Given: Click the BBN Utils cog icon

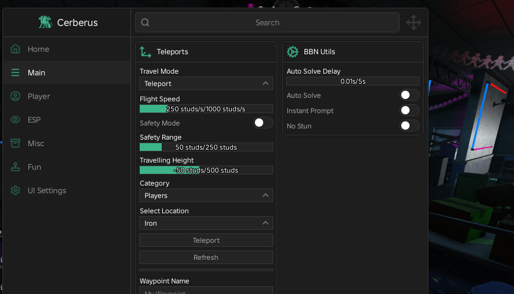Looking at the screenshot, I should (x=293, y=52).
